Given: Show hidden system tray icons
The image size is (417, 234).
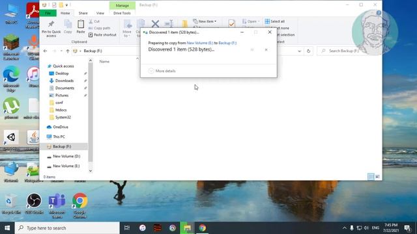Looking at the screenshot, I should click(345, 228).
